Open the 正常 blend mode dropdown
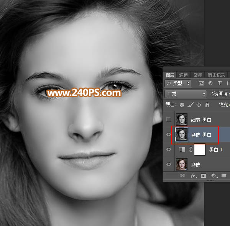Image resolution: width=230 pixels, height=226 pixels. (186, 94)
